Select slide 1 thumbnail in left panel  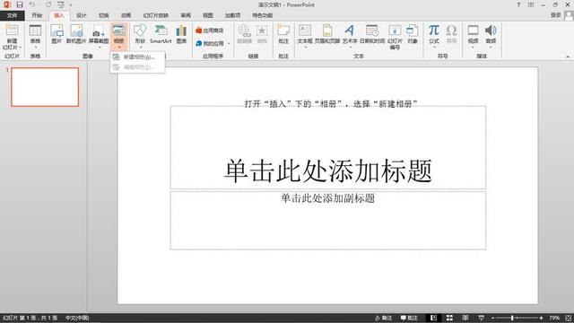(x=45, y=87)
